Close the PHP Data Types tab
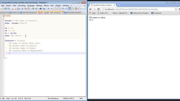 (36, 13)
